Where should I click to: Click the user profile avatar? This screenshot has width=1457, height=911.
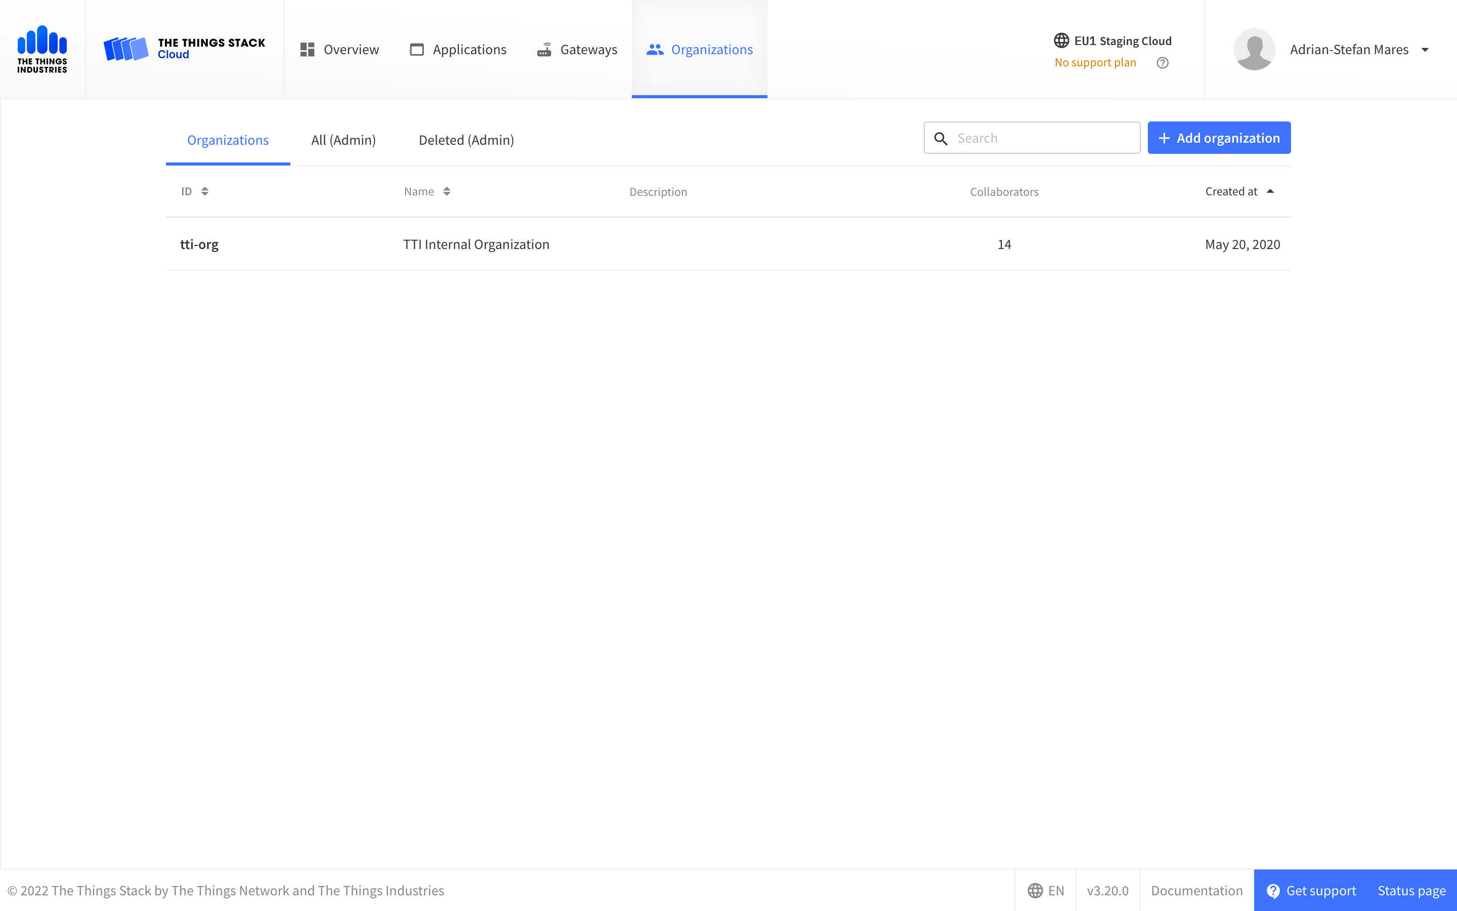click(1254, 50)
